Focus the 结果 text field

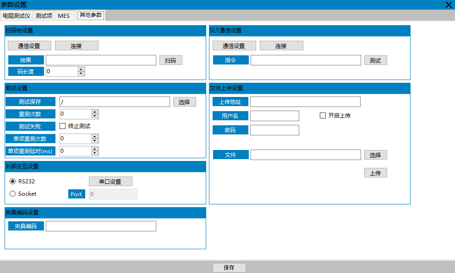tap(101, 60)
